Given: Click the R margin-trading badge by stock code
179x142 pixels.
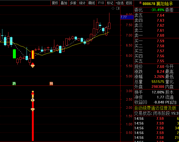Looking at the screenshot, I should click(x=141, y=3).
